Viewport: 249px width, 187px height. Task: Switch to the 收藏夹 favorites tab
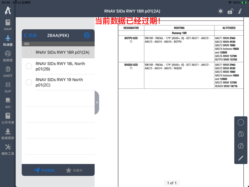coord(74,170)
